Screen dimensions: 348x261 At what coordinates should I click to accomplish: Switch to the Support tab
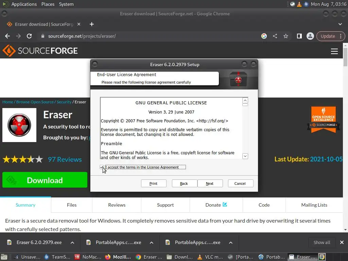click(x=166, y=205)
